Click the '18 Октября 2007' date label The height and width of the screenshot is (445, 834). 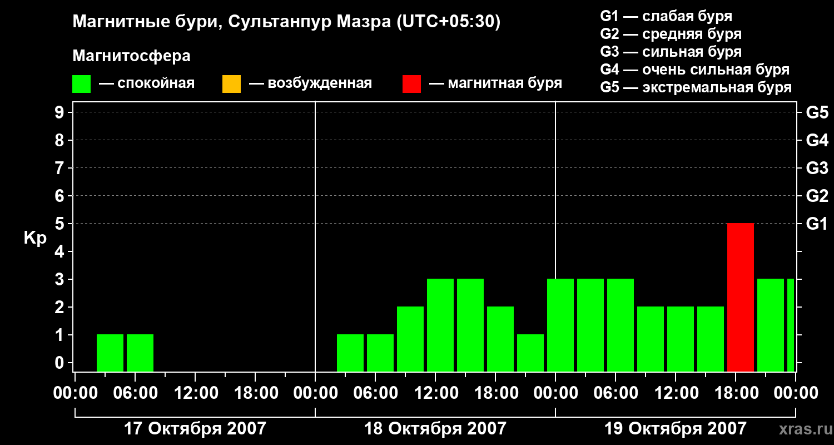[435, 429]
